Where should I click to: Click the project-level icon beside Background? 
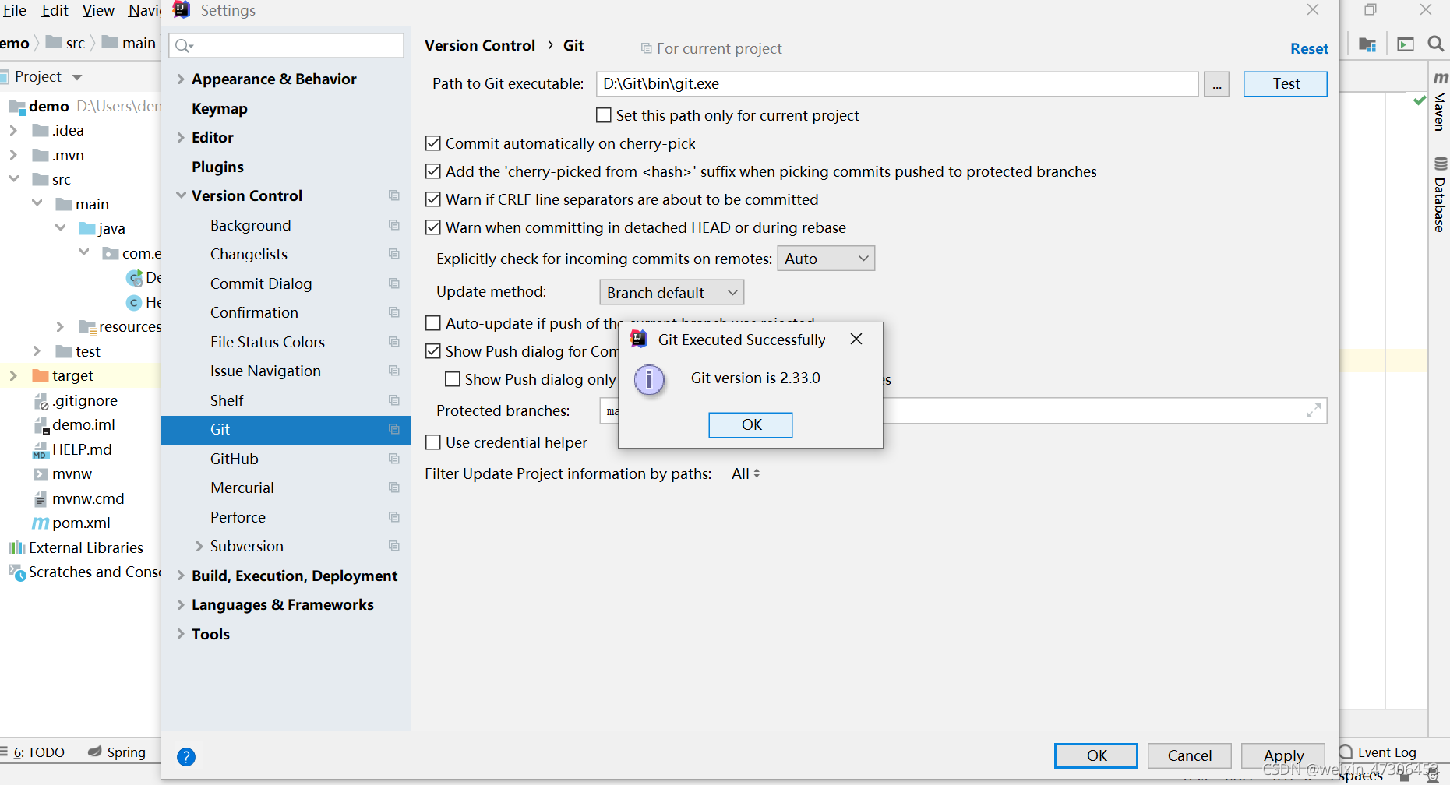[394, 225]
